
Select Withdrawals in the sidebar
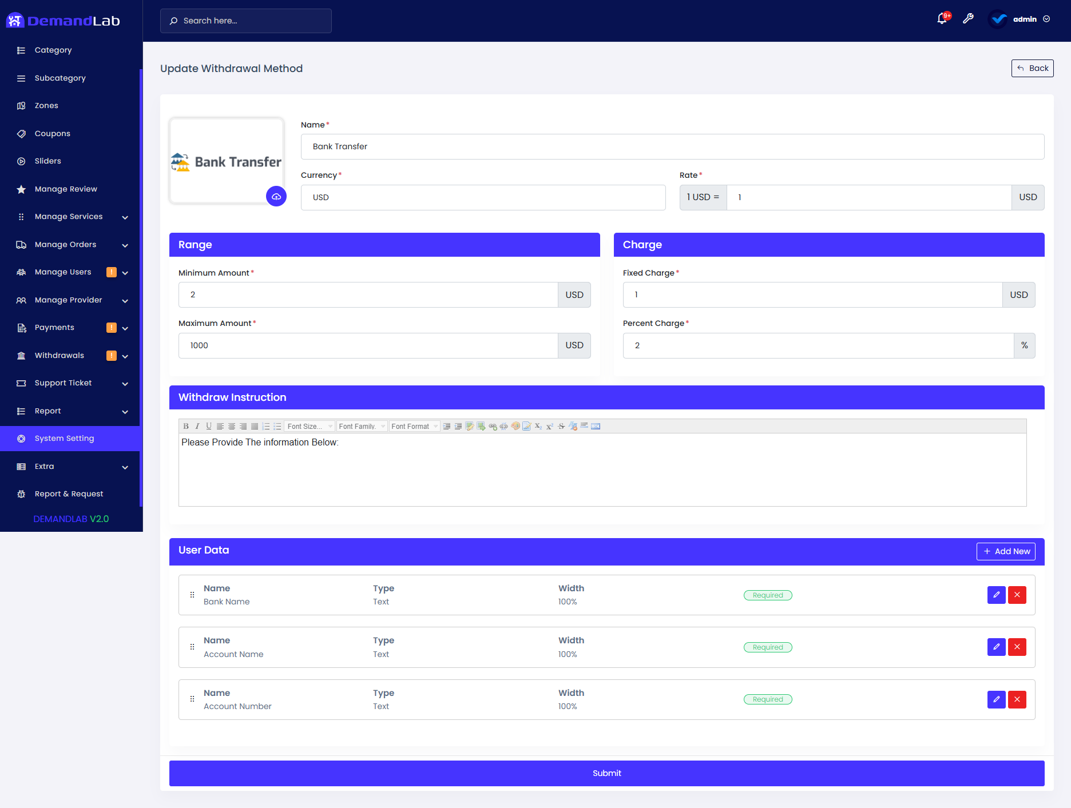(58, 355)
